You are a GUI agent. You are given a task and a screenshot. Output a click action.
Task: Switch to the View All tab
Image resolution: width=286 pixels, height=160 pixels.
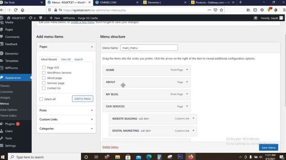point(66,59)
